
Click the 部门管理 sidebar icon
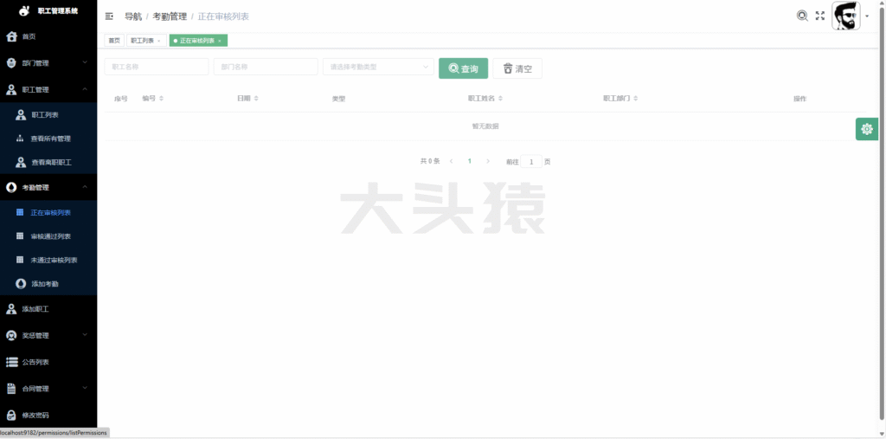[x=11, y=63]
